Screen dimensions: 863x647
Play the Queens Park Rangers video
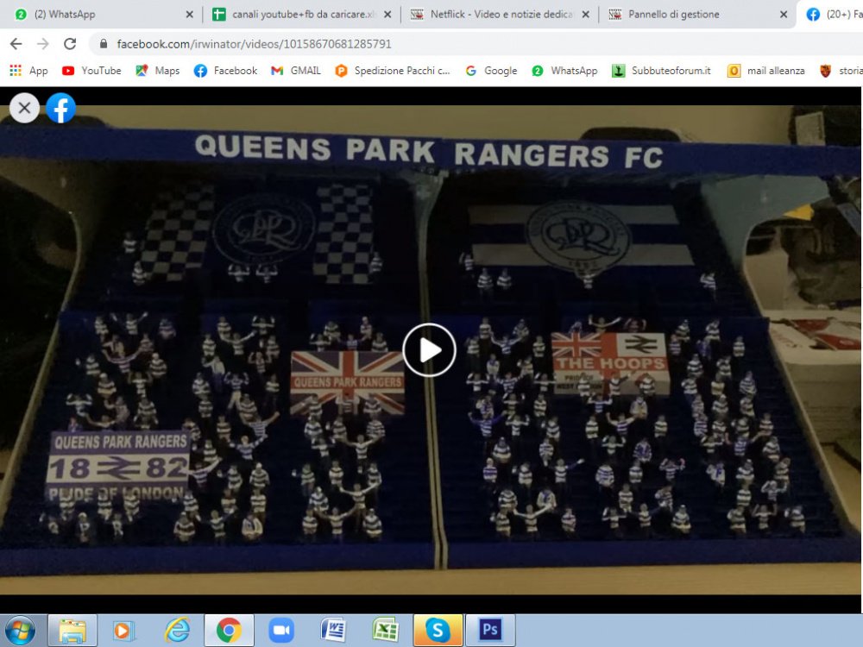(x=429, y=350)
